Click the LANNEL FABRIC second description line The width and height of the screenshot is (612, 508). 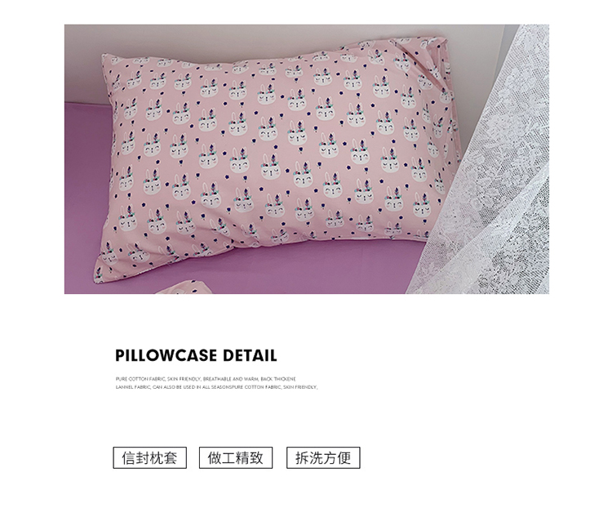pyautogui.click(x=216, y=387)
